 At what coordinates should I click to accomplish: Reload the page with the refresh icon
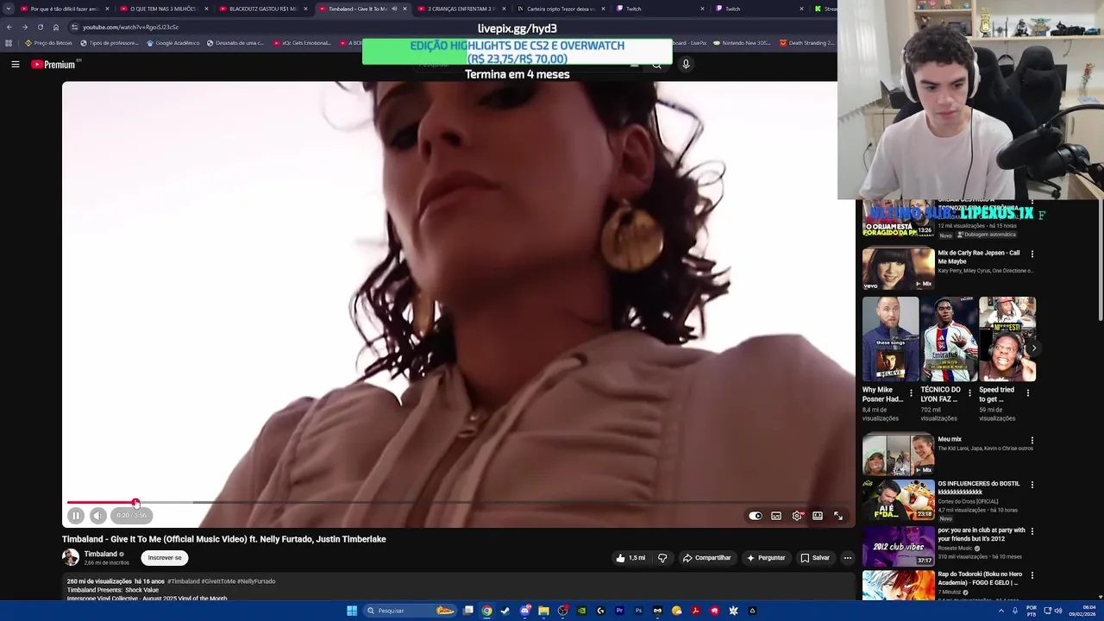pyautogui.click(x=40, y=27)
